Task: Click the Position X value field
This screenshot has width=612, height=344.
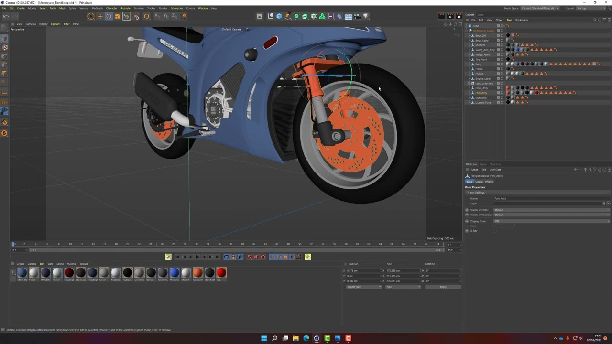Action: coord(363,271)
